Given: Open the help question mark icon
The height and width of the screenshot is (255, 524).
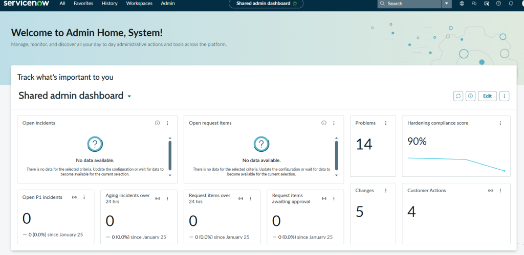Looking at the screenshot, I should pyautogui.click(x=499, y=4).
